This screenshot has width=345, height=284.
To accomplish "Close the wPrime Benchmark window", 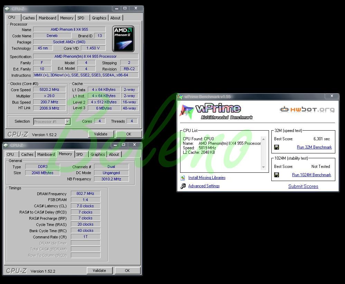I will pyautogui.click(x=332, y=96).
